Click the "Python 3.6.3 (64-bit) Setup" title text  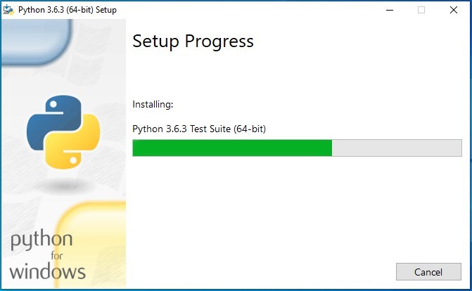[68, 10]
